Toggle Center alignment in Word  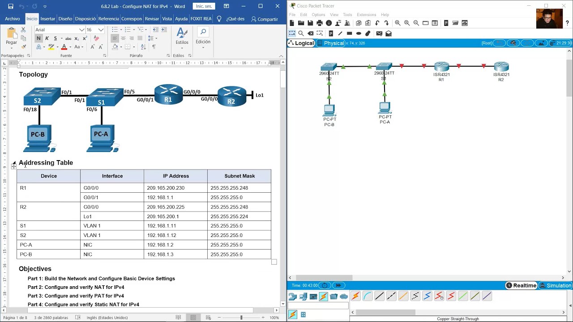pyautogui.click(x=123, y=38)
